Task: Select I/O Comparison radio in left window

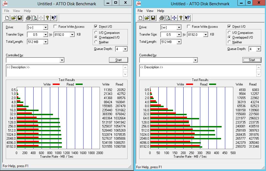Action: point(96,32)
